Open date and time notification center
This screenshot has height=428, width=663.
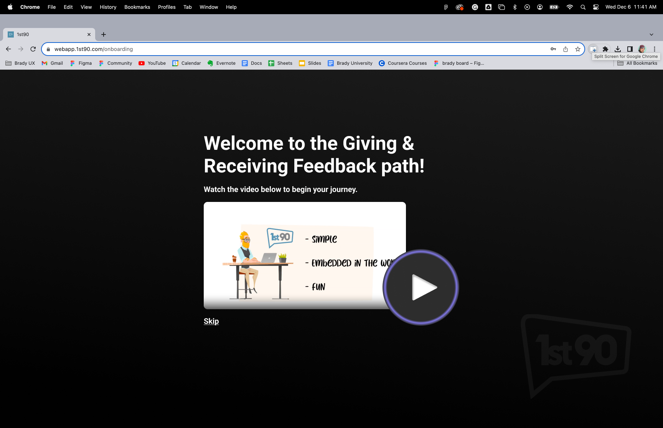pos(631,7)
